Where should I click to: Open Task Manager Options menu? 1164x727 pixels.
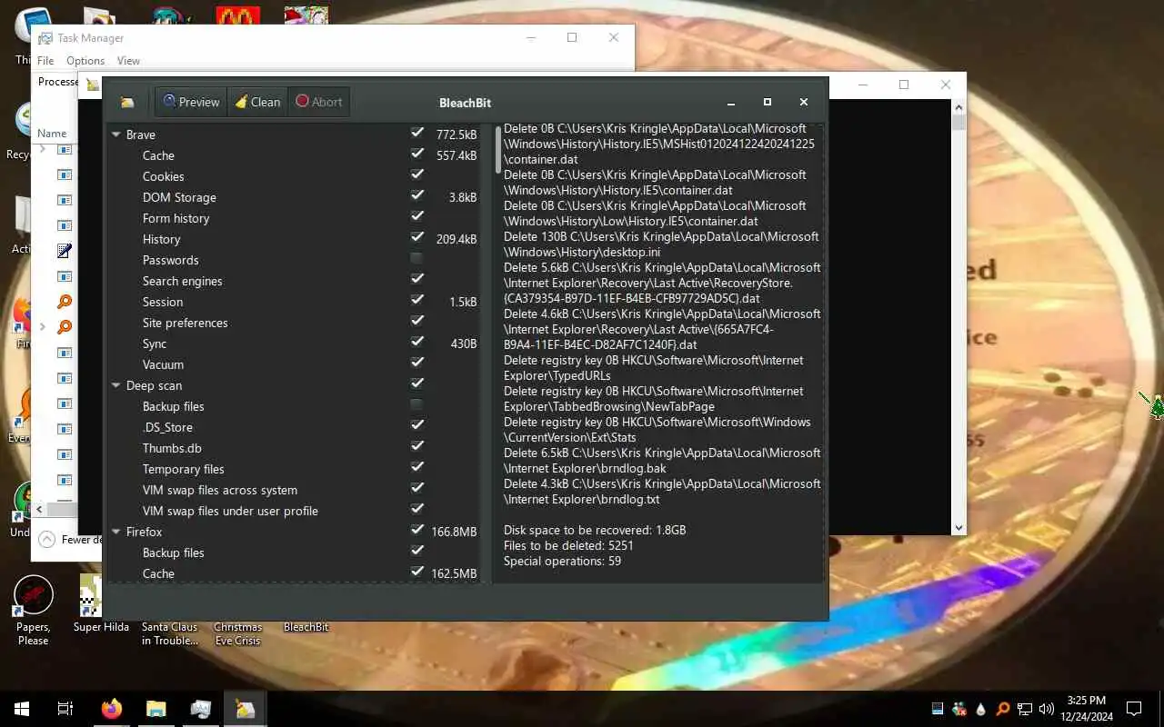pyautogui.click(x=85, y=61)
